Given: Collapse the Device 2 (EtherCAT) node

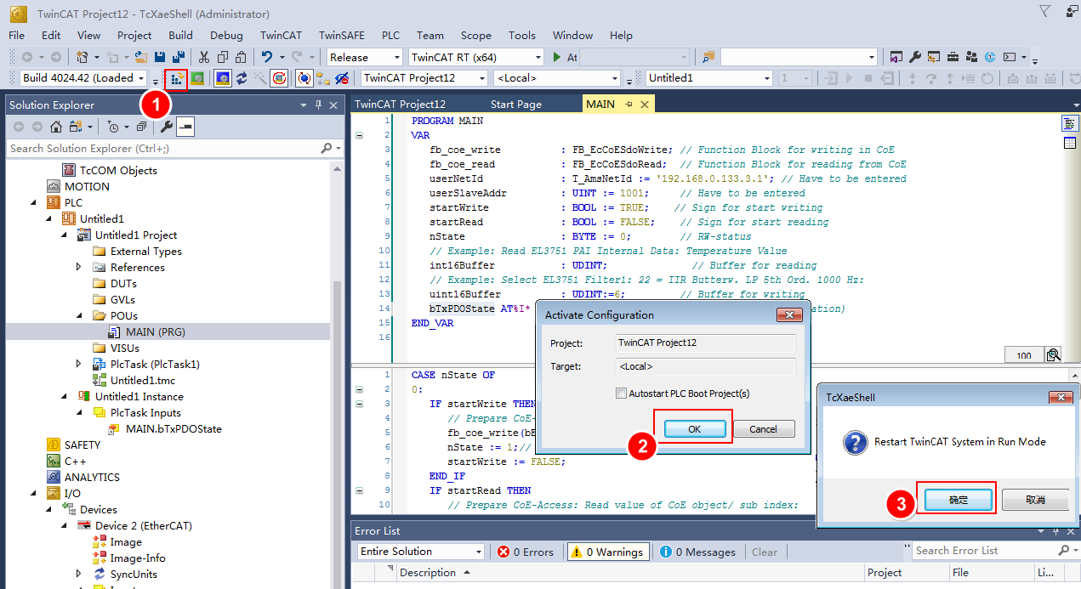Looking at the screenshot, I should click(x=65, y=525).
